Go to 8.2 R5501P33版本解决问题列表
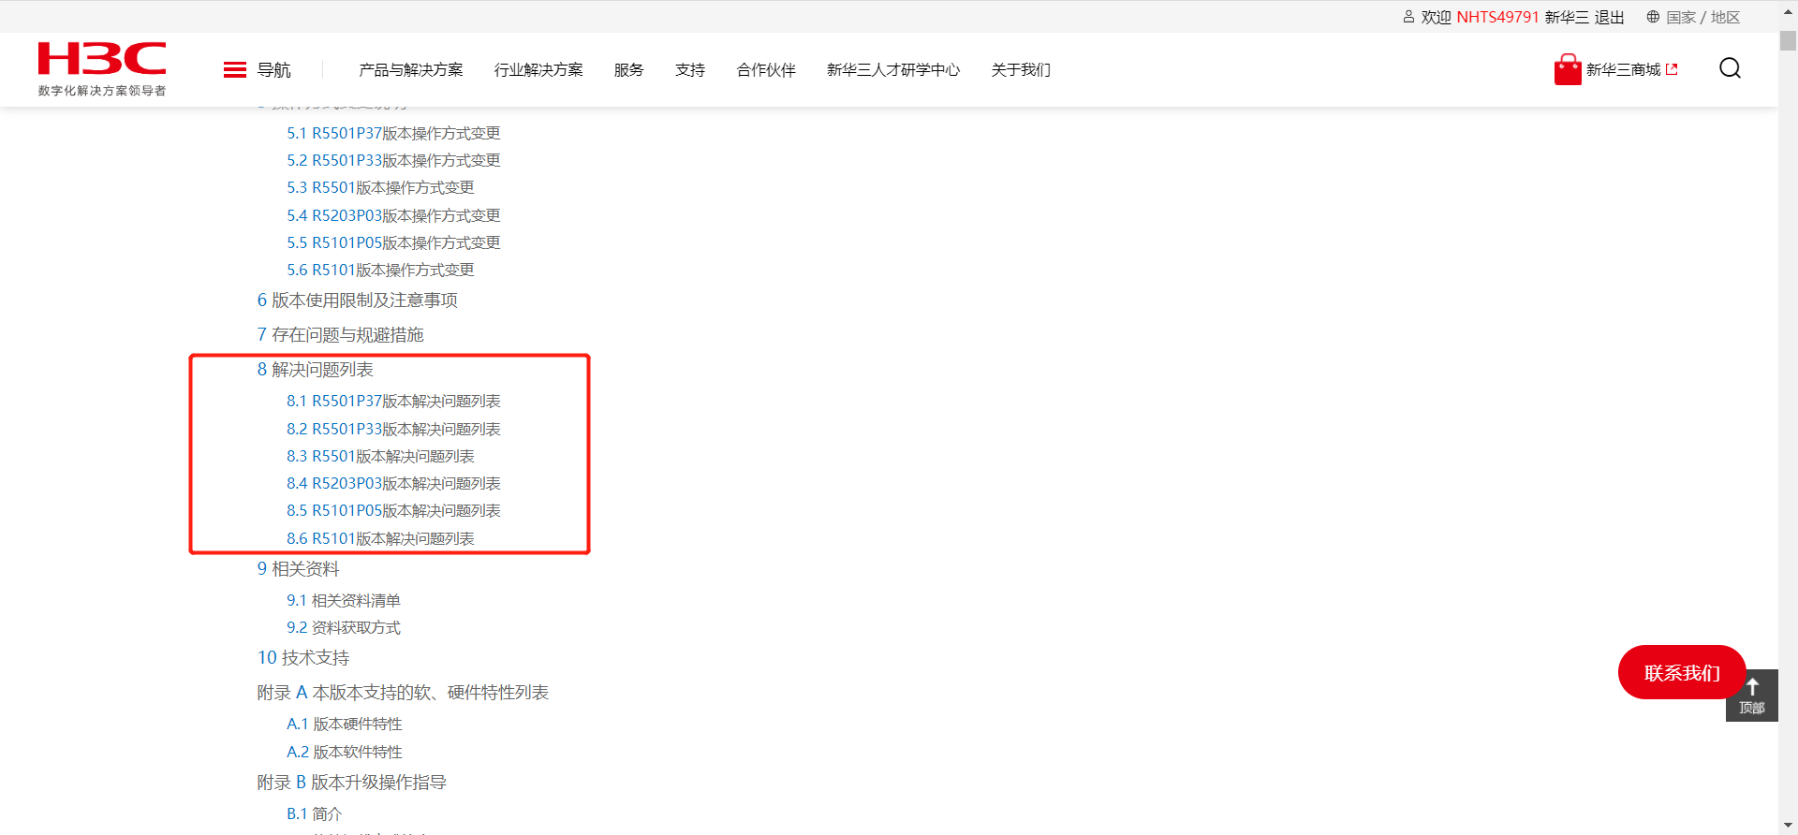Screen dimensions: 1798x835 tap(393, 429)
